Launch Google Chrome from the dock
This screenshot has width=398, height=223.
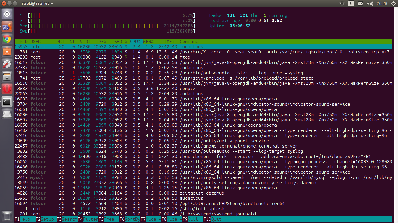point(7,39)
